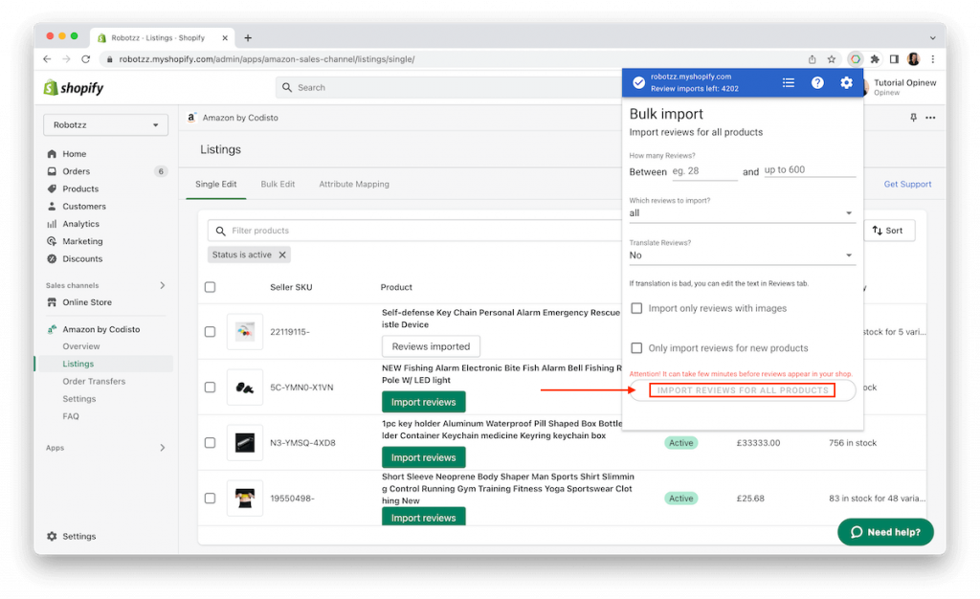
Task: Switch to the Single Edit tab
Action: pos(215,185)
